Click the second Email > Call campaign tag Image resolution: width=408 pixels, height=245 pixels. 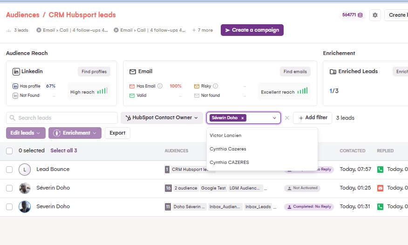[x=150, y=30]
